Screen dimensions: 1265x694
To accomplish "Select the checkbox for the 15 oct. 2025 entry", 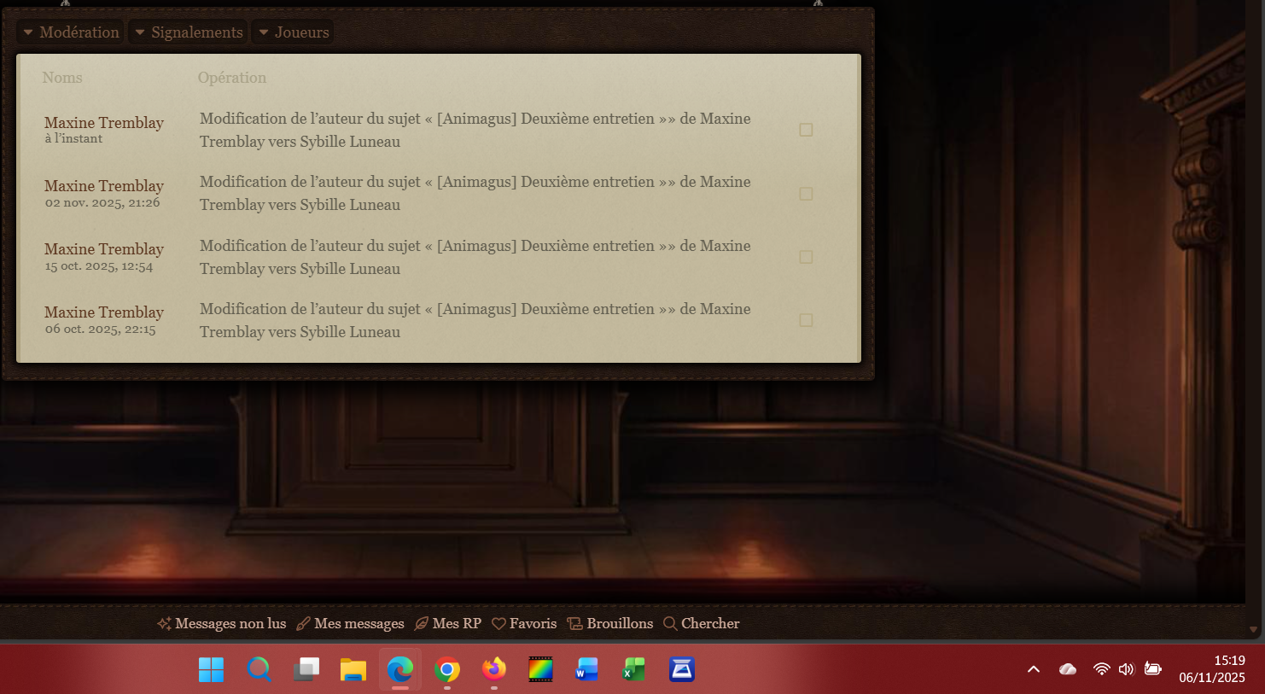I will tap(806, 257).
